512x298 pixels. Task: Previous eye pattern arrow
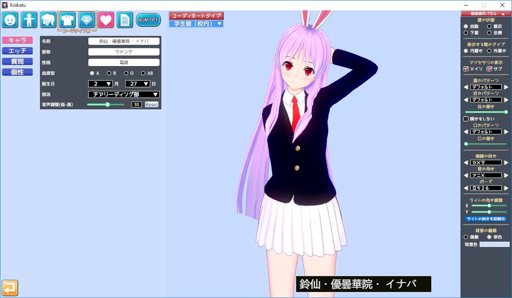(x=466, y=100)
